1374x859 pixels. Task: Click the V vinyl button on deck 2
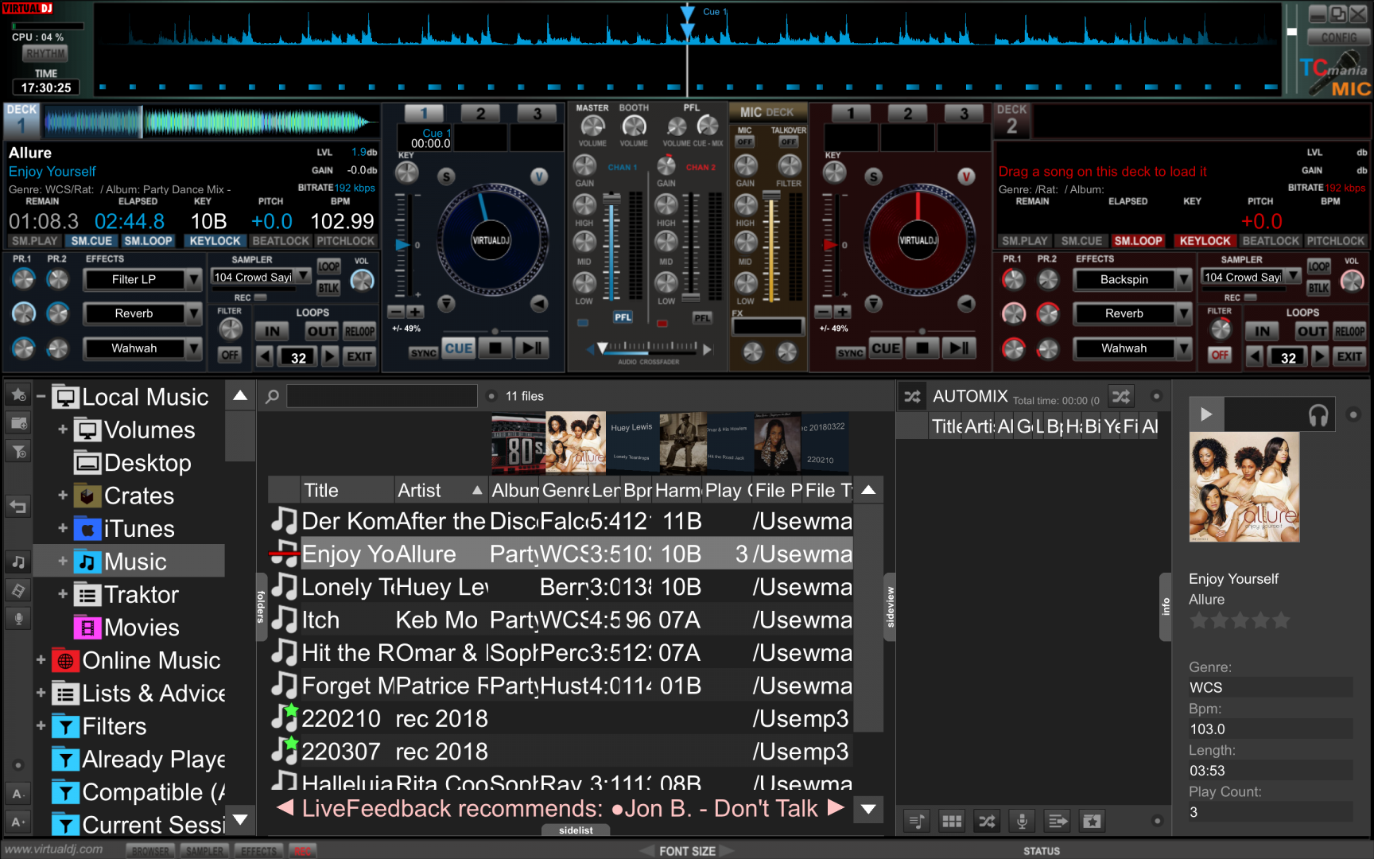[966, 177]
